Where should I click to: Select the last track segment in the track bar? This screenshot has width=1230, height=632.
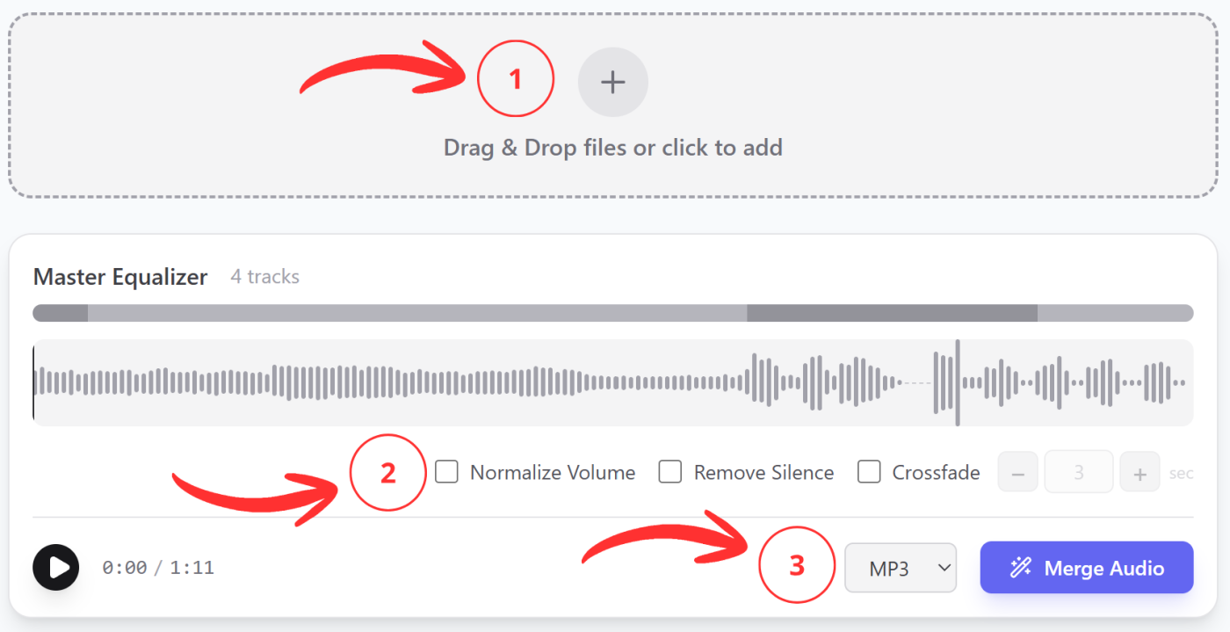pyautogui.click(x=1116, y=312)
